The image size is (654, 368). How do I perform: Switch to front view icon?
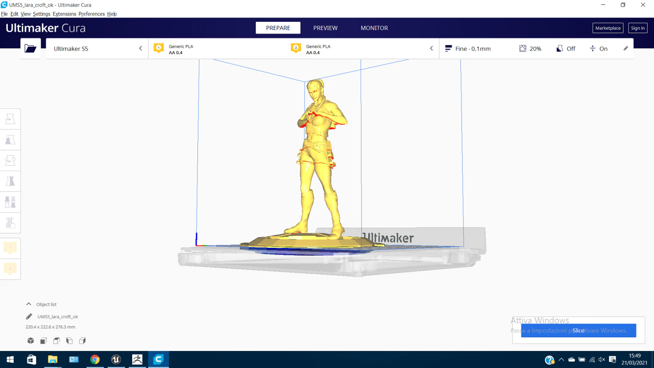click(44, 341)
